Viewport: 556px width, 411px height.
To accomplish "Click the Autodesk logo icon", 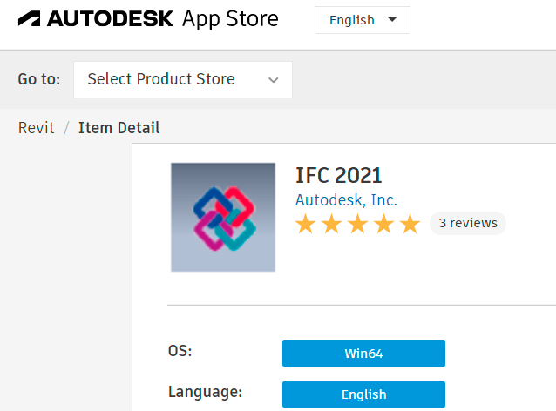I will [29, 19].
